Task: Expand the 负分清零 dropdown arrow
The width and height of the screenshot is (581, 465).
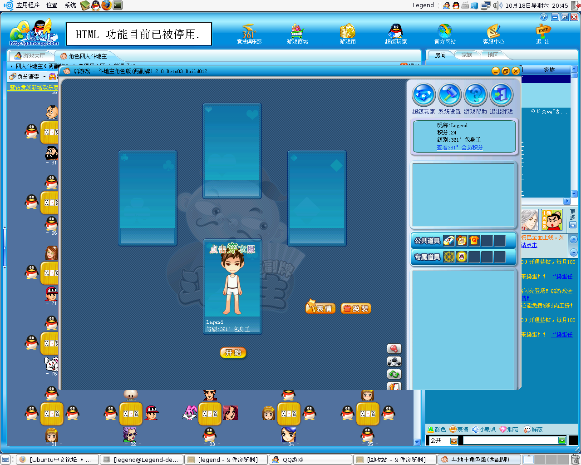Action: [44, 77]
